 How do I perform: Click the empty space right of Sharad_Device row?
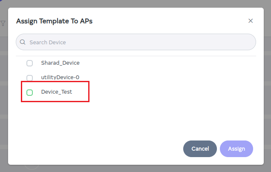coord(170,63)
